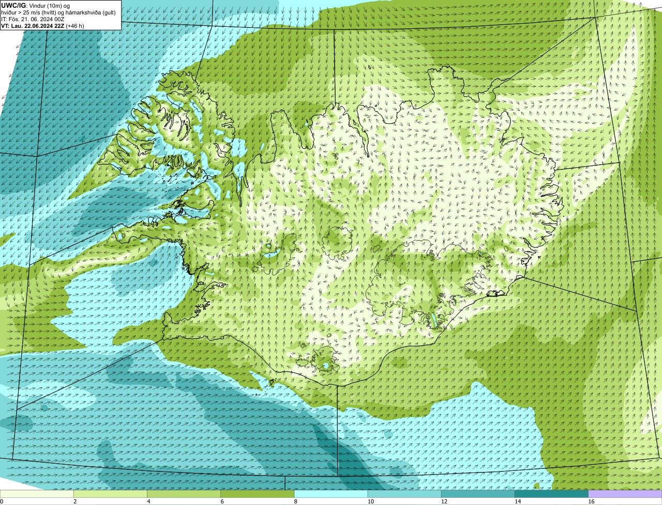Click the legend scale label '12'
Image resolution: width=662 pixels, height=505 pixels.
click(444, 501)
